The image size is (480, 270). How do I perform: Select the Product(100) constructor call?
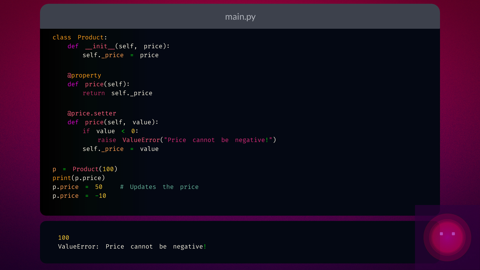coord(95,169)
